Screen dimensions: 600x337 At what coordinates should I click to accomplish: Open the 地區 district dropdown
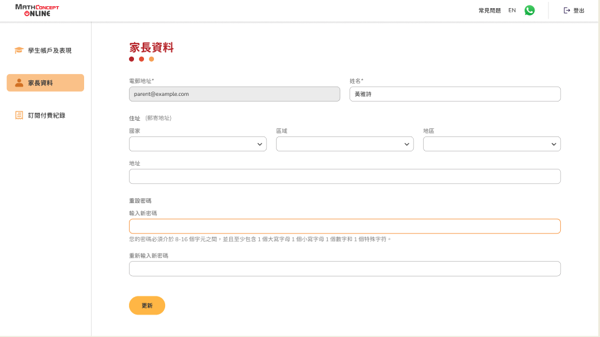(x=492, y=144)
